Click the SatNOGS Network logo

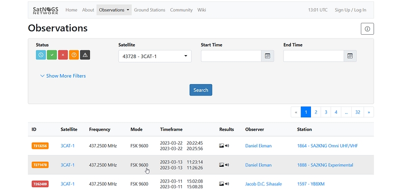pyautogui.click(x=46, y=10)
